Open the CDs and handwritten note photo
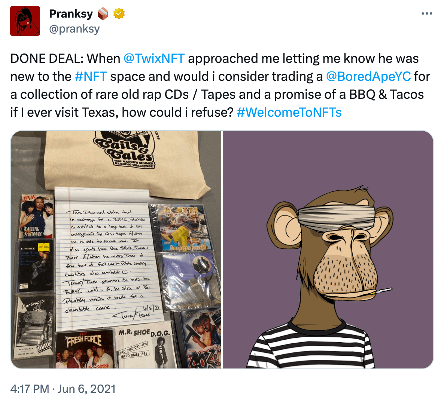 click(116, 250)
